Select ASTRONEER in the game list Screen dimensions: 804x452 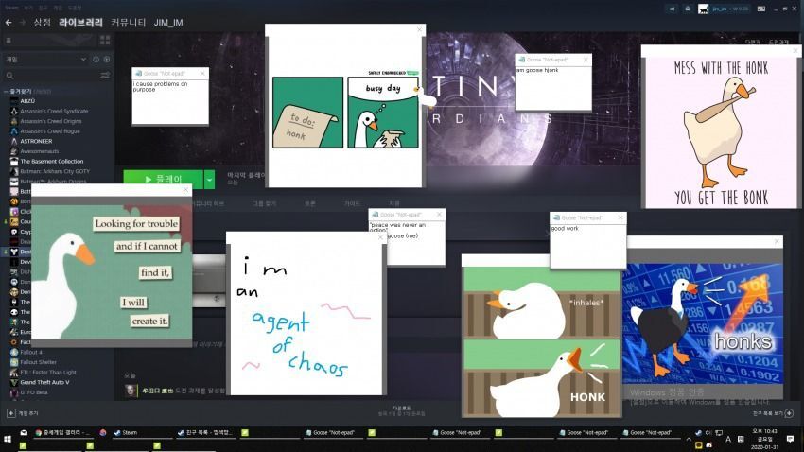(x=36, y=142)
